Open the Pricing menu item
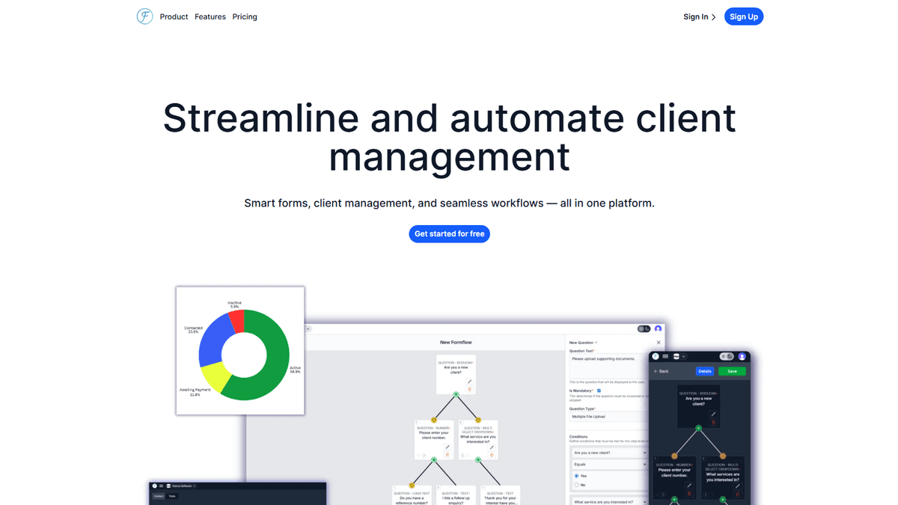 click(x=245, y=16)
